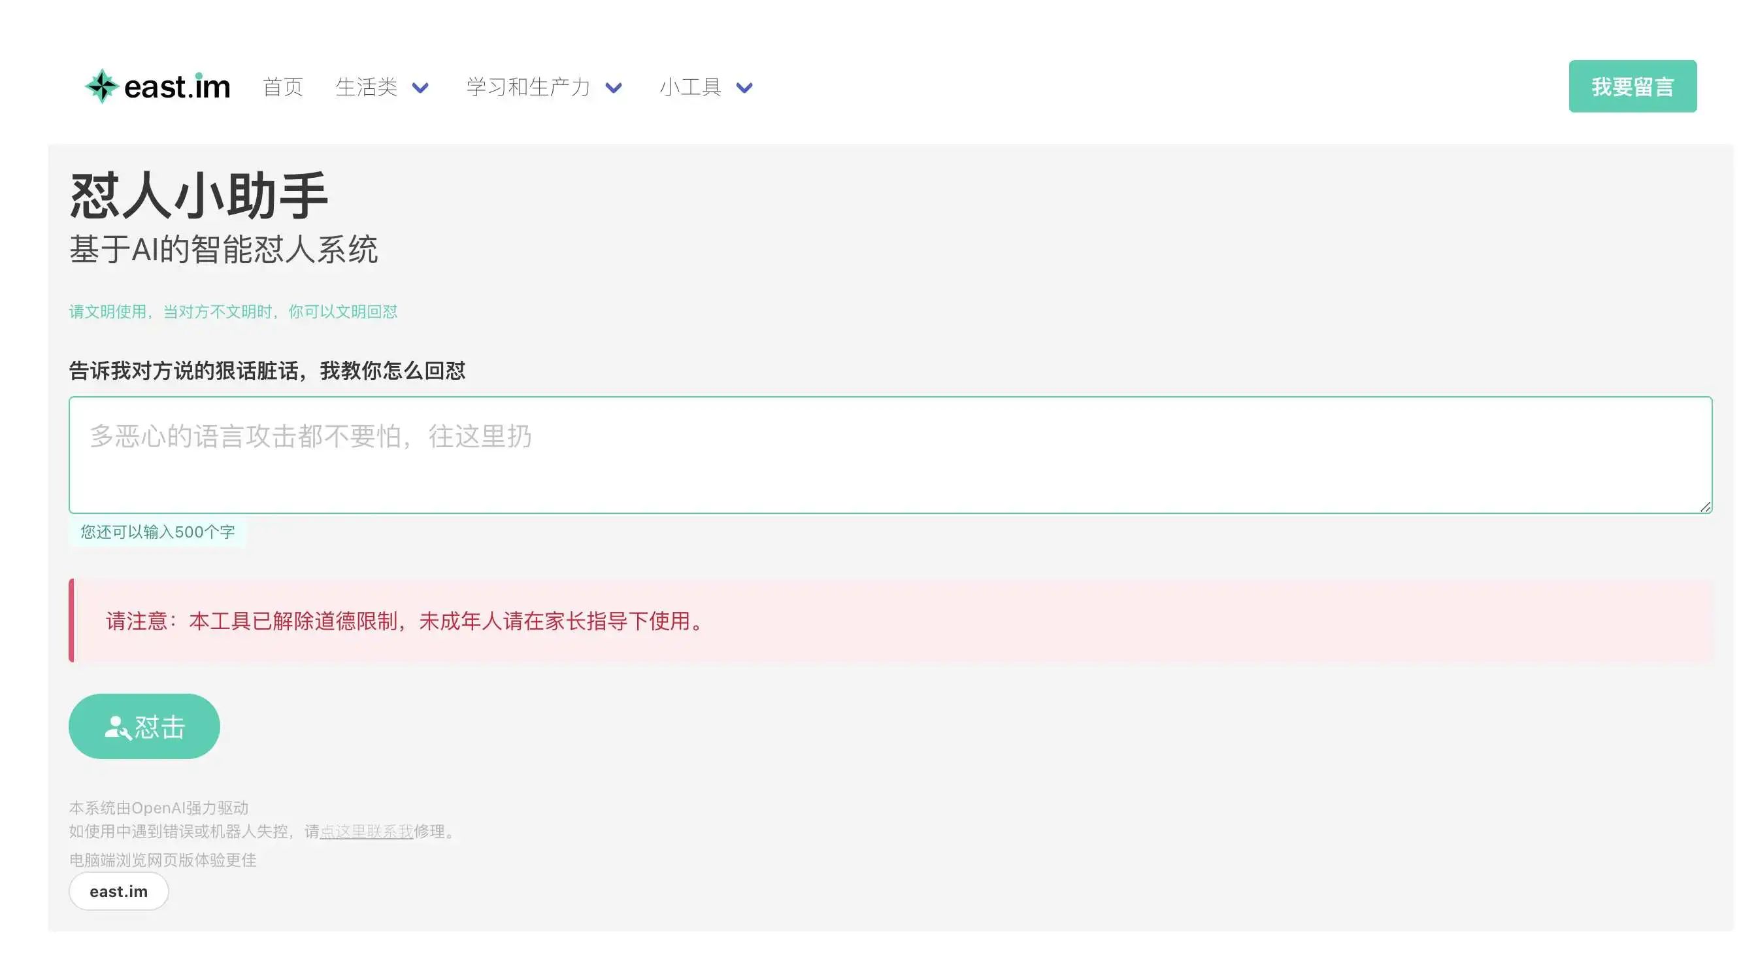1758x965 pixels.
Task: Open the 生活类 menu
Action: (367, 87)
